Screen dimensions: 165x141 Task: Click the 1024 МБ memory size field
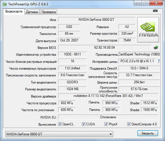pos(72,89)
